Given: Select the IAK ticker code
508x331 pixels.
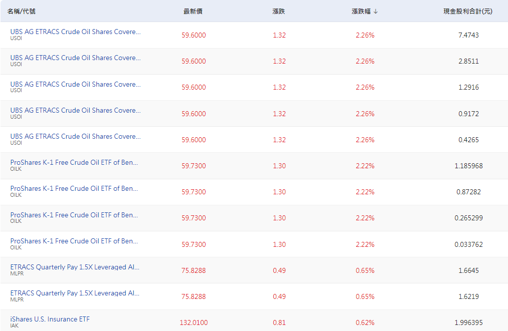Looking at the screenshot, I should (14, 325).
